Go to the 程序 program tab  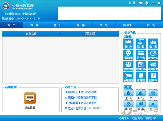81,25
